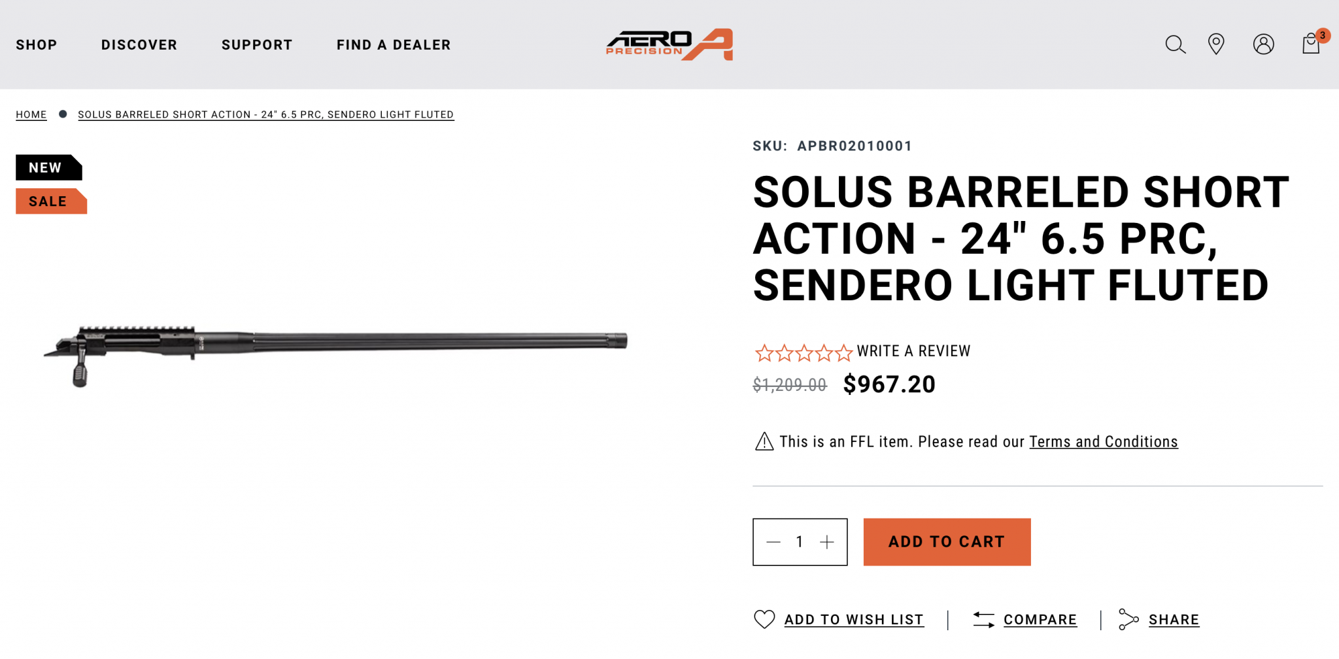Click the compare arrows icon
This screenshot has height=659, width=1339.
[x=983, y=619]
